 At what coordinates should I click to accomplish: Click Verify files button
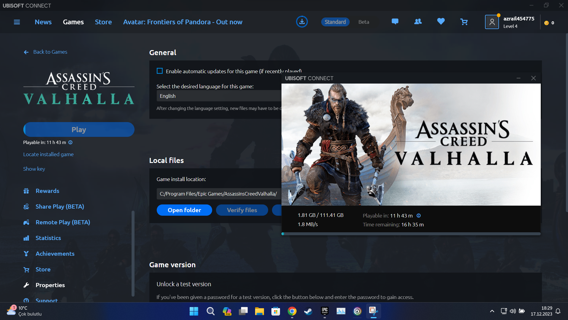242,210
